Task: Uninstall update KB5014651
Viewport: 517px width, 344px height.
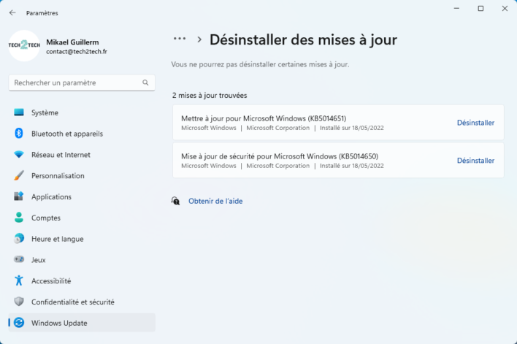Action: [x=475, y=123]
